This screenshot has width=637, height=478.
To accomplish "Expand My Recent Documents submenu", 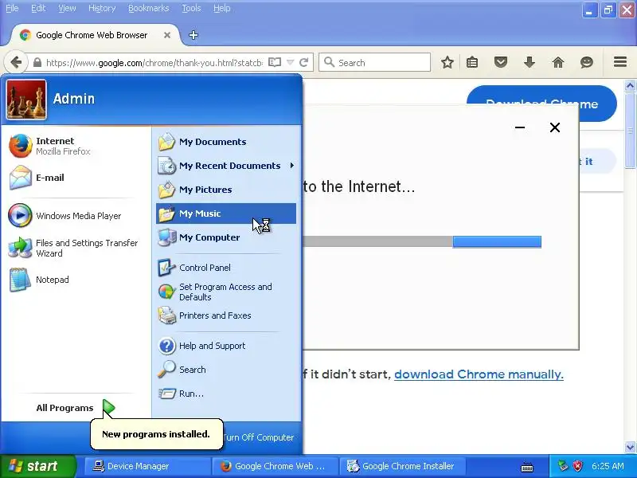I will [x=226, y=166].
